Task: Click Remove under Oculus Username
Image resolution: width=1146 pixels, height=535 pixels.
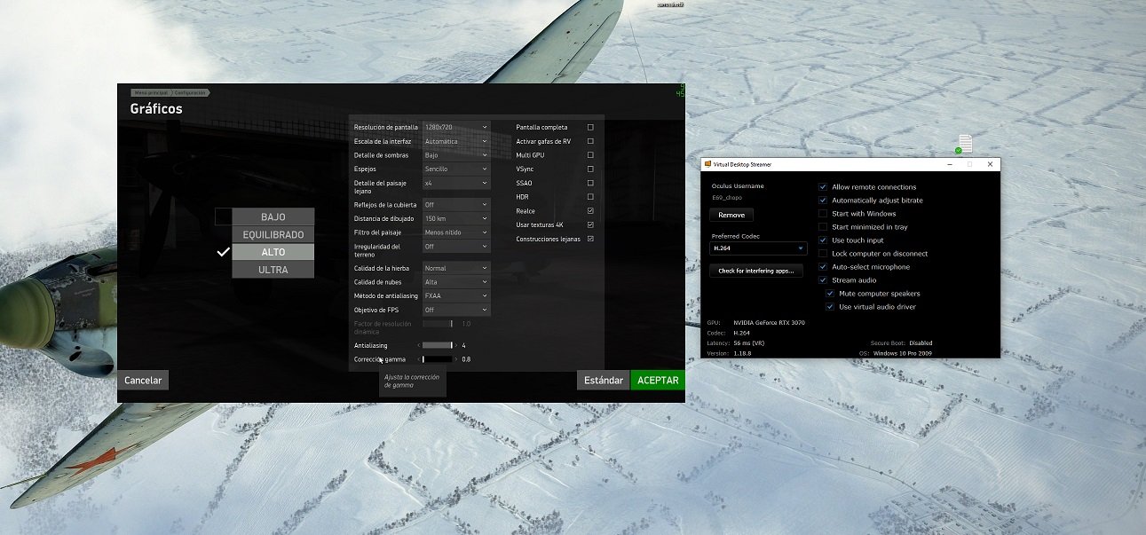Action: [731, 215]
